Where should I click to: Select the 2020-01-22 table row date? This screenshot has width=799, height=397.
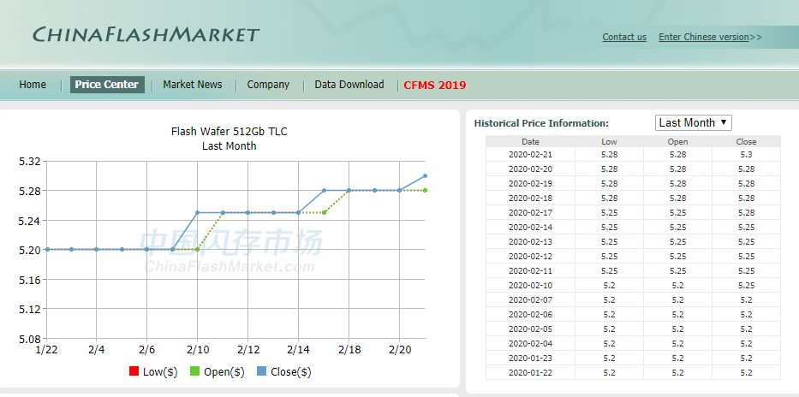[x=530, y=372]
